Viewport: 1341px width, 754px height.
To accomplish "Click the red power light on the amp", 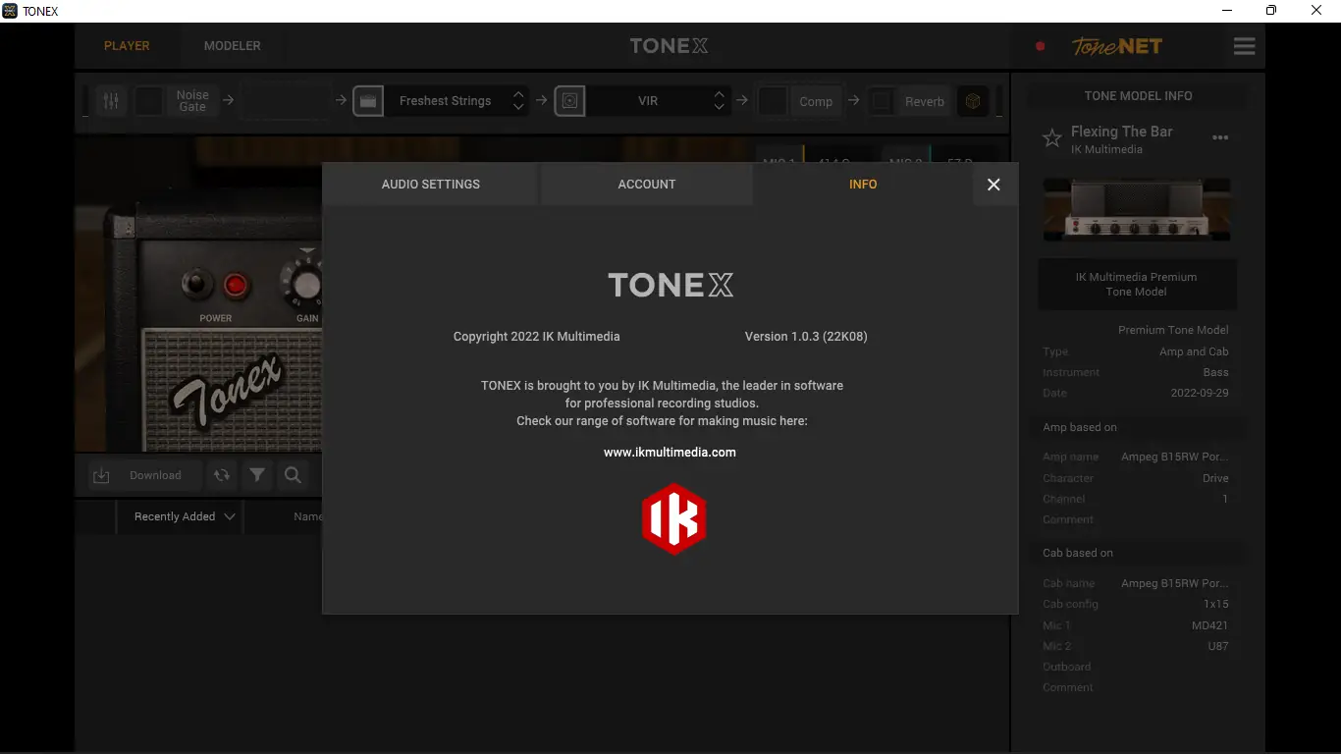I will tap(236, 286).
